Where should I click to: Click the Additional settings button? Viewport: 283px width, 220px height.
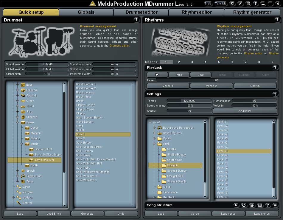pos(245,111)
